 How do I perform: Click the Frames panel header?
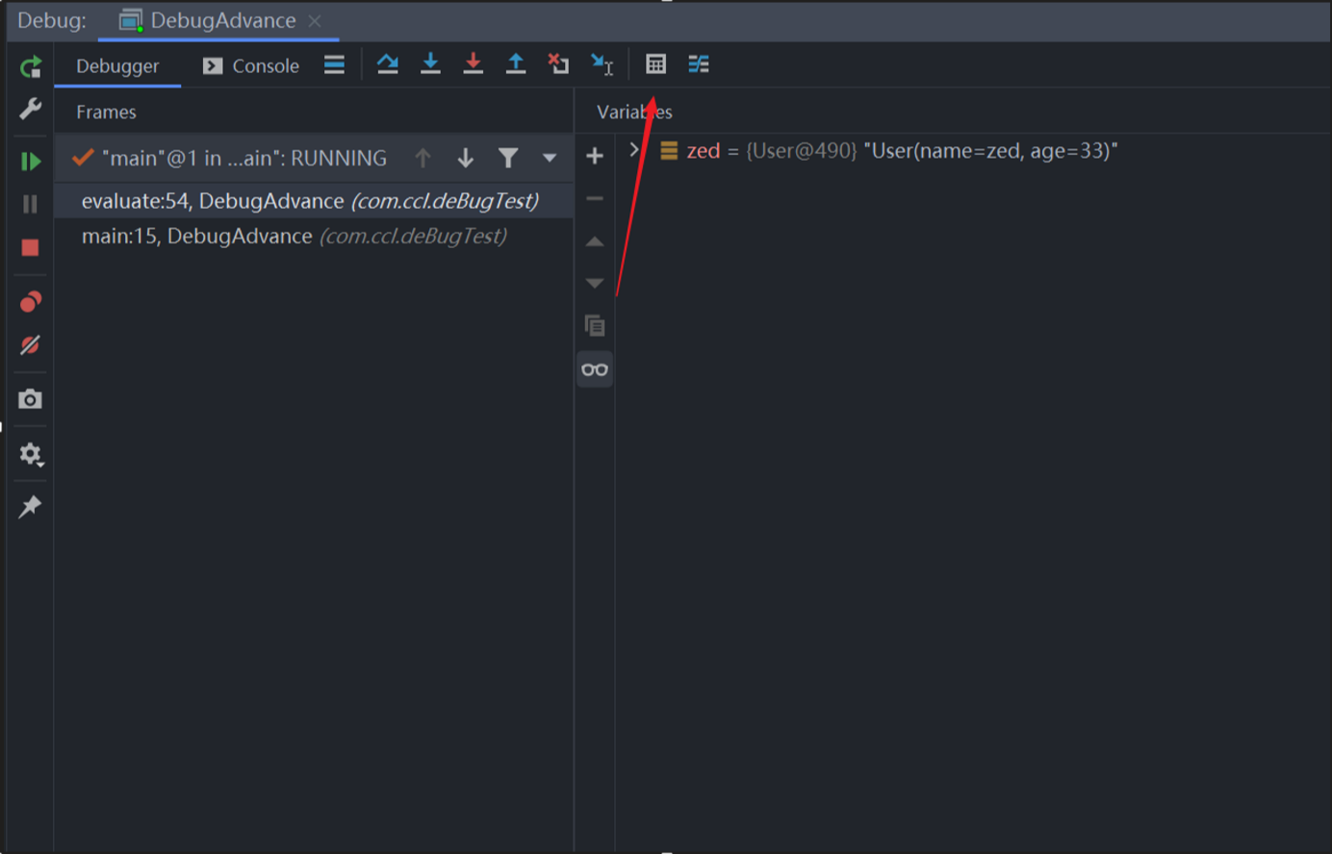pyautogui.click(x=106, y=112)
